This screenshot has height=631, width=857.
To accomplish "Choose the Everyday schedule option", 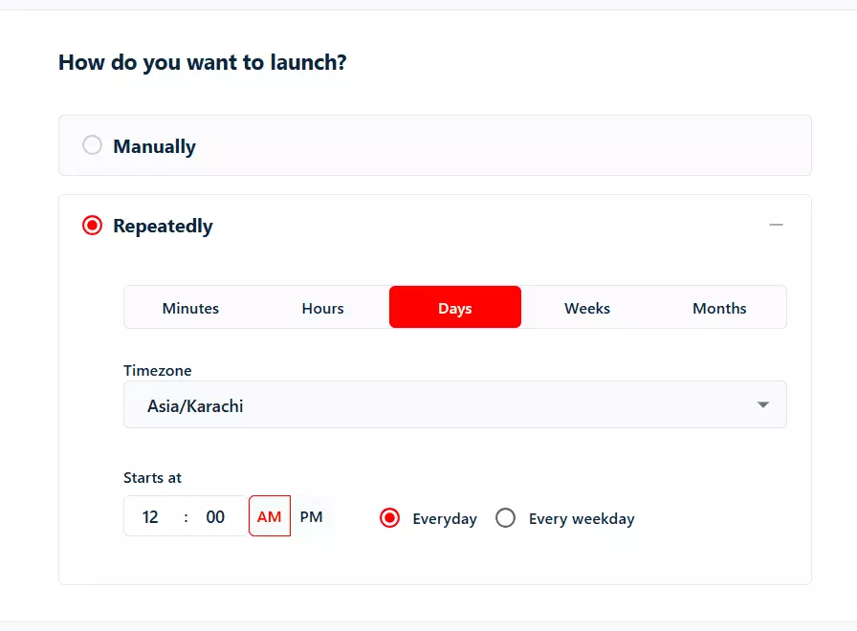I will point(390,517).
